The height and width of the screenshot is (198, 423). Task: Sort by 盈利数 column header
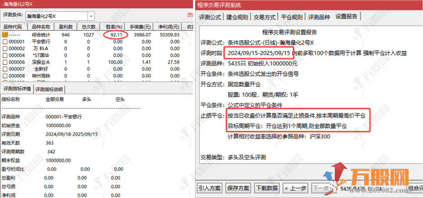point(66,27)
